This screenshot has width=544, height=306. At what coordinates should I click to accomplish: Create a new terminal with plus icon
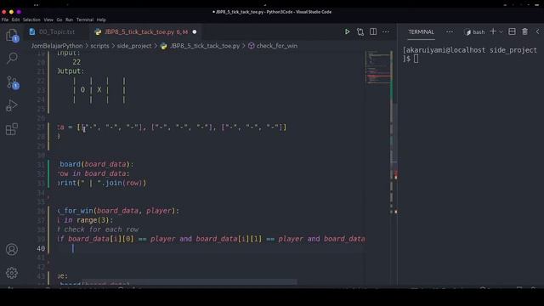[x=493, y=31]
